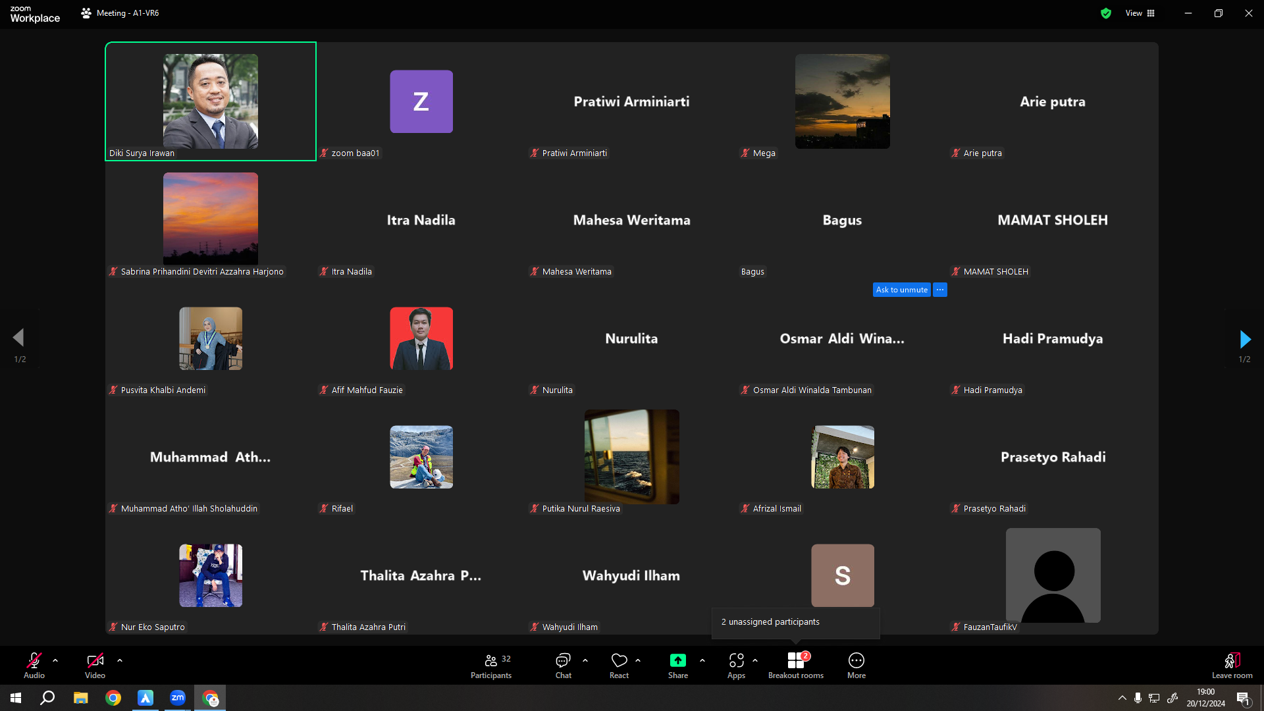This screenshot has width=1264, height=711.
Task: Click Nur Eko Saputro's profile photo
Action: (x=211, y=575)
